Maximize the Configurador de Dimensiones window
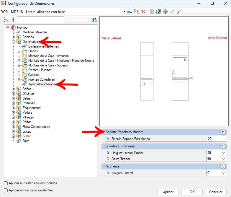Viewport: 231px width, 197px height. 212,3
